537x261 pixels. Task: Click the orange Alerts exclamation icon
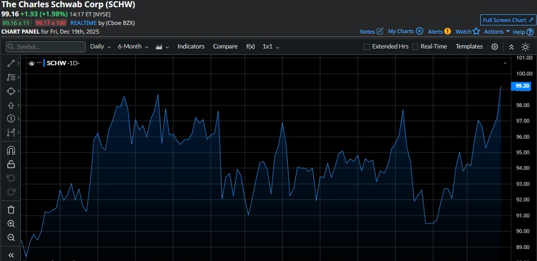pos(447,32)
